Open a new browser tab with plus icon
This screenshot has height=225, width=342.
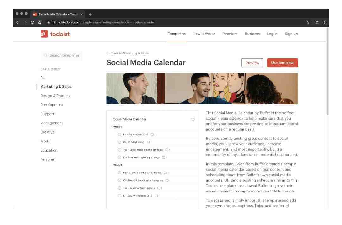(x=90, y=14)
